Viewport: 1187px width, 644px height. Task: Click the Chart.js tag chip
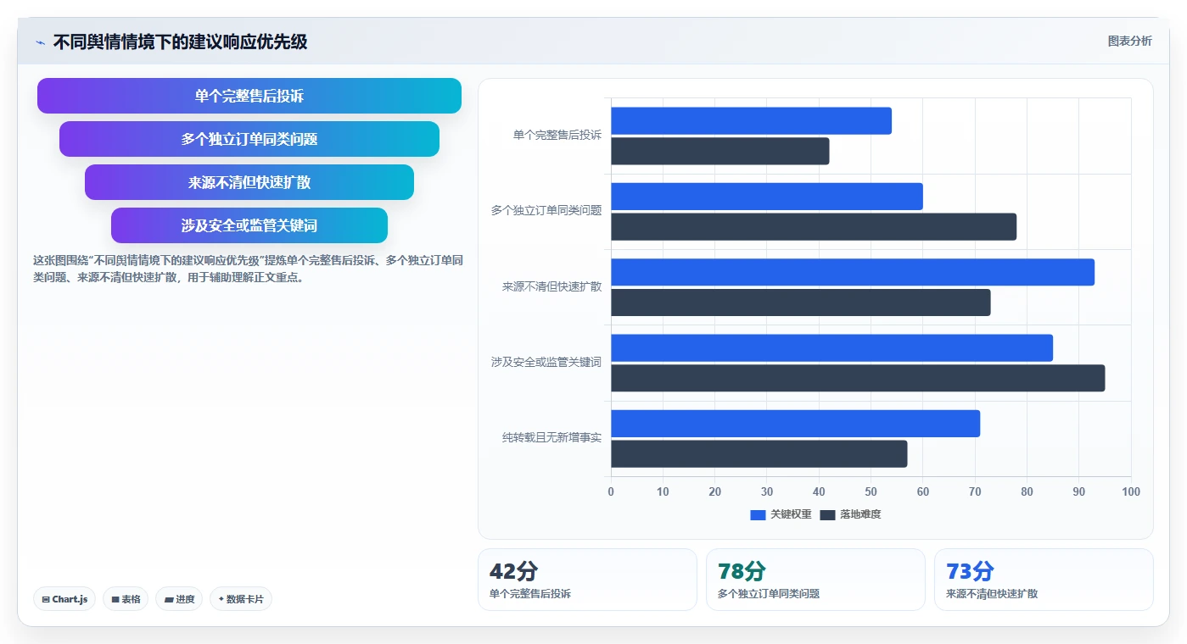click(x=65, y=599)
